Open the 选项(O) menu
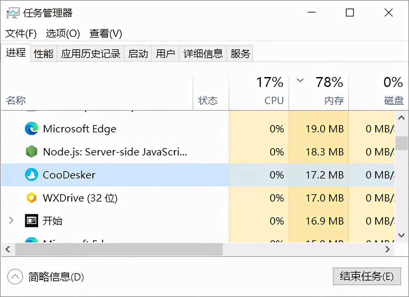This screenshot has width=409, height=297. [x=63, y=34]
